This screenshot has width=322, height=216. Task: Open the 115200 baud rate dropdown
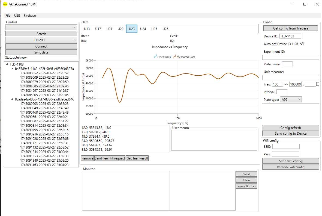coord(41,40)
